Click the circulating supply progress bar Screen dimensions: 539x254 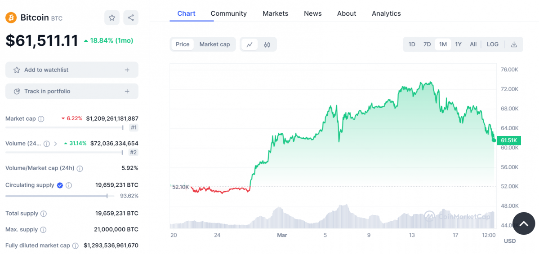[x=56, y=196]
